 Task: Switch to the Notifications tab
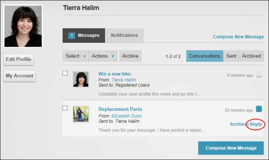tap(125, 35)
